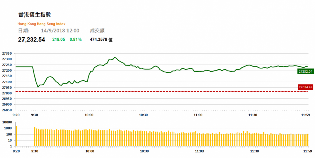The height and width of the screenshot is (158, 315).
Task: Click the 27100 y-axis label
Action: [x=7, y=82]
